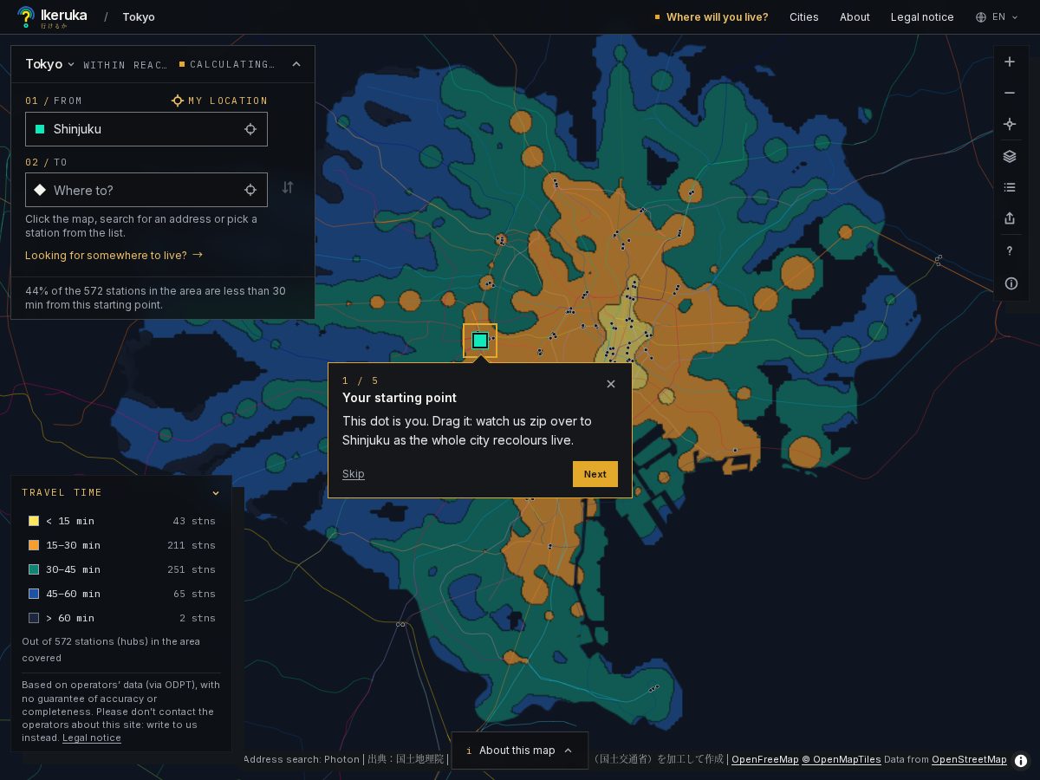
Task: Zoom in using the plus icon
Action: tap(1010, 62)
